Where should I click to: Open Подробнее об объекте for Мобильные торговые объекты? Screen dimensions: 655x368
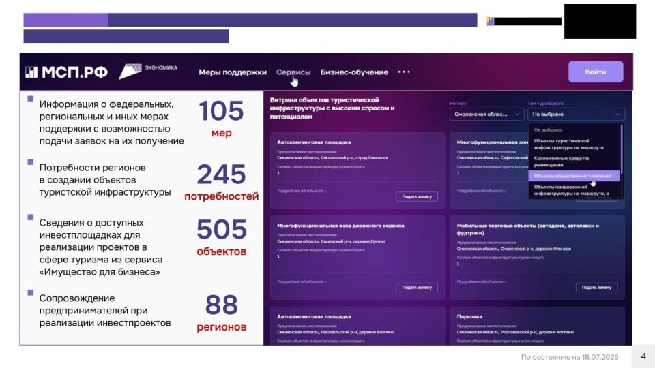481,282
